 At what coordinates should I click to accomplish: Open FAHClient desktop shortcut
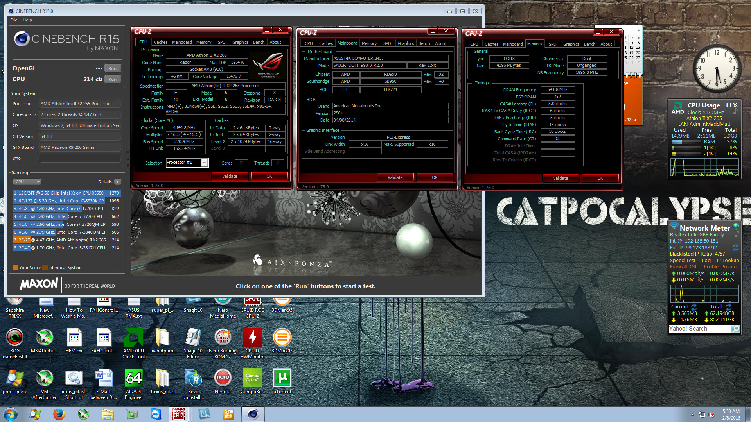click(104, 341)
